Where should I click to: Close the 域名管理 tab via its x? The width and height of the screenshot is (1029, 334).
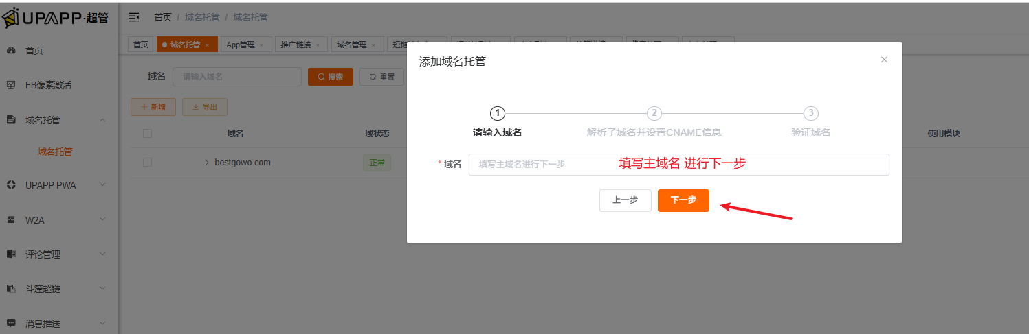[373, 45]
